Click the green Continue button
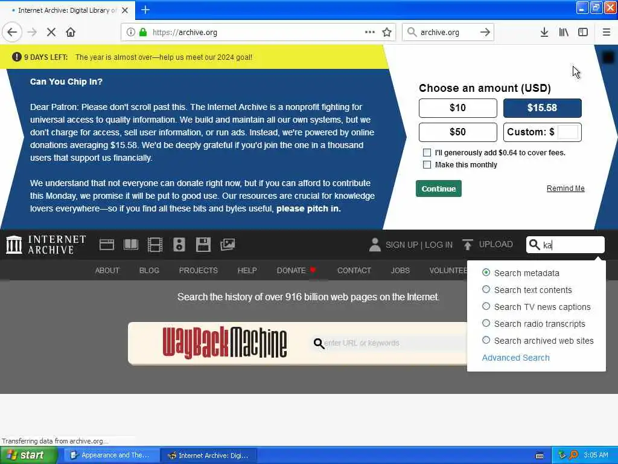This screenshot has width=618, height=464. point(438,188)
